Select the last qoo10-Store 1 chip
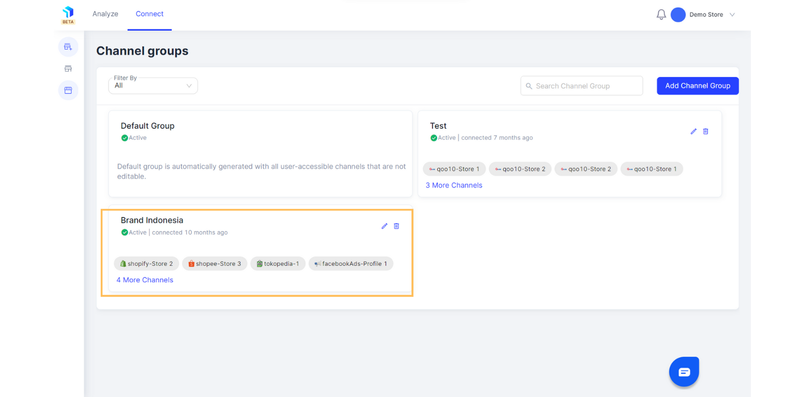The height and width of the screenshot is (397, 794). coord(652,169)
